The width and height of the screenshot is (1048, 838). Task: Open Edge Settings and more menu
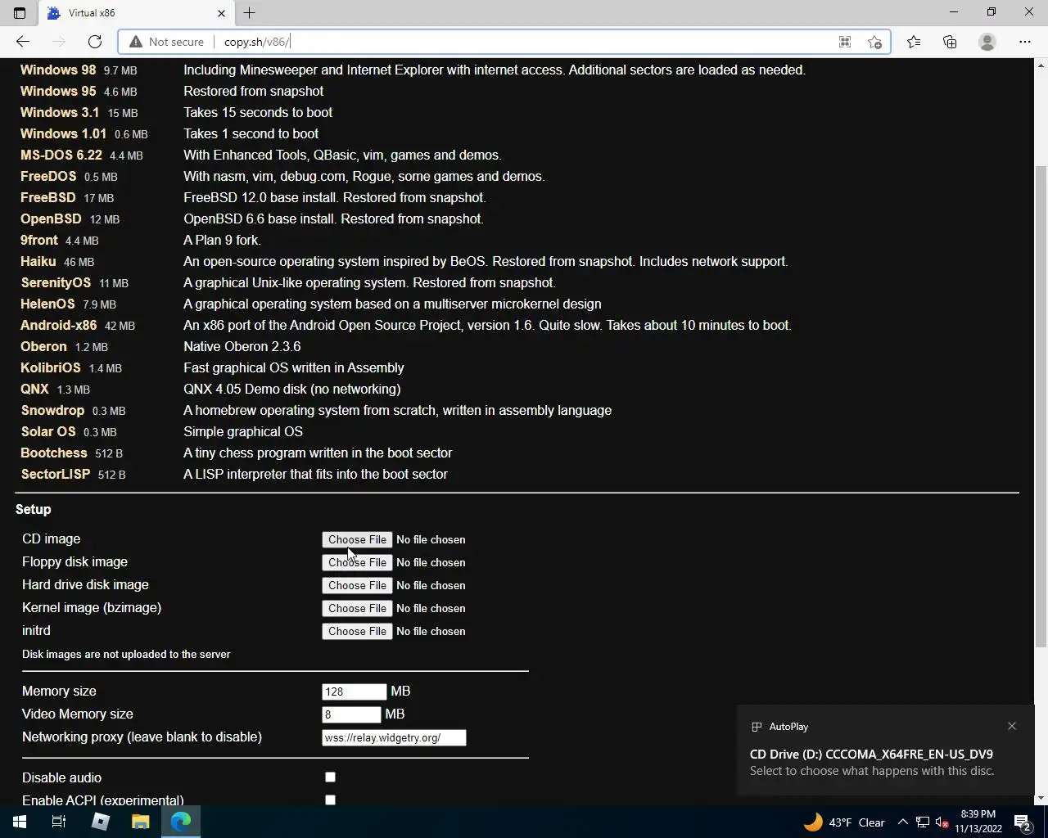pos(1025,42)
